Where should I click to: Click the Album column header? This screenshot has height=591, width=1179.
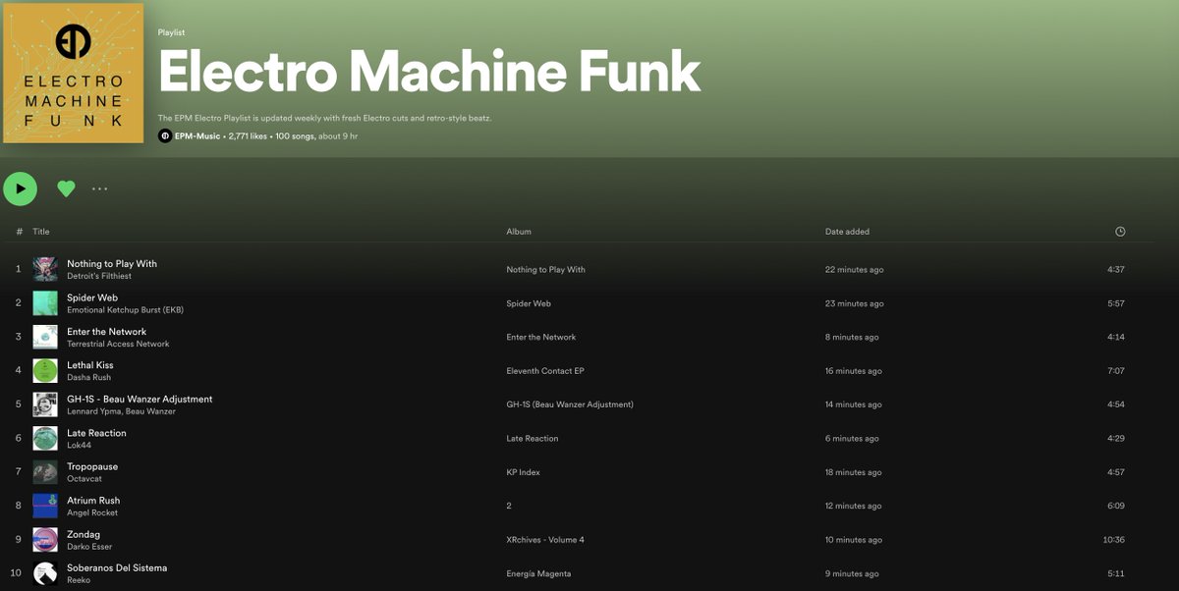[x=519, y=232]
